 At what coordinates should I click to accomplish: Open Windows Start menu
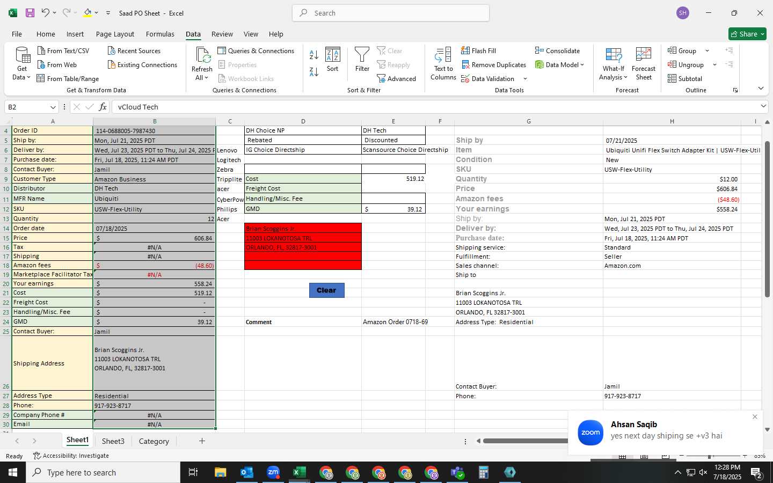pyautogui.click(x=13, y=472)
